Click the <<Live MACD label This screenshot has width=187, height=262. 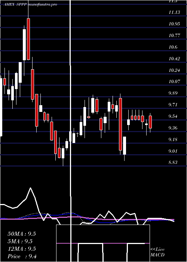pos(157,252)
